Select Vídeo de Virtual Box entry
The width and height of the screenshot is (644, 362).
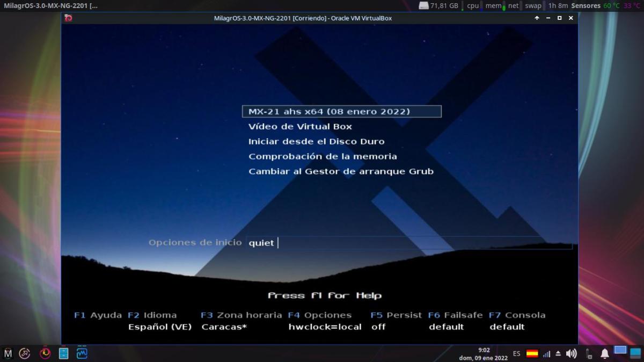[300, 126]
